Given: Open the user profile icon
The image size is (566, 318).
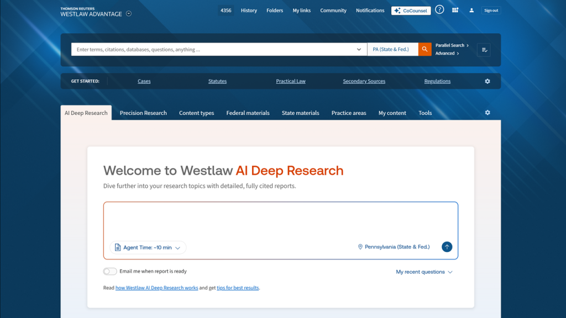Looking at the screenshot, I should pyautogui.click(x=471, y=10).
